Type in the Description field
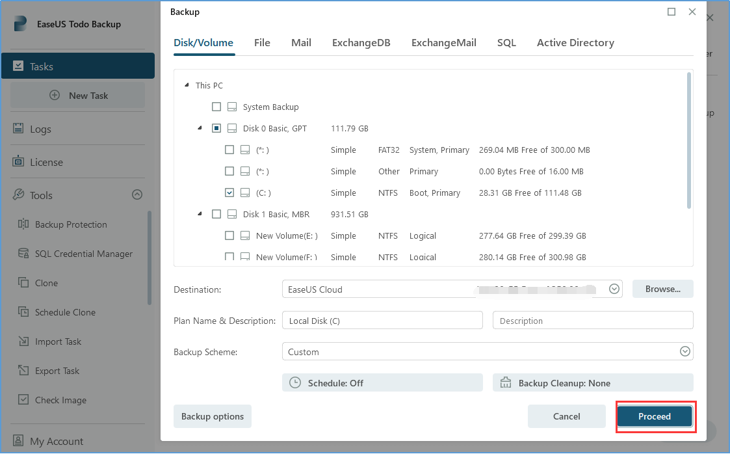The height and width of the screenshot is (454, 730). pyautogui.click(x=592, y=320)
